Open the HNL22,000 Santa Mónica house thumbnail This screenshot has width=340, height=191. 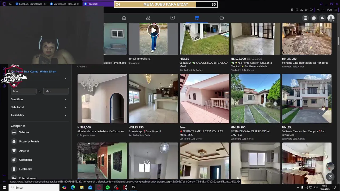256,39
